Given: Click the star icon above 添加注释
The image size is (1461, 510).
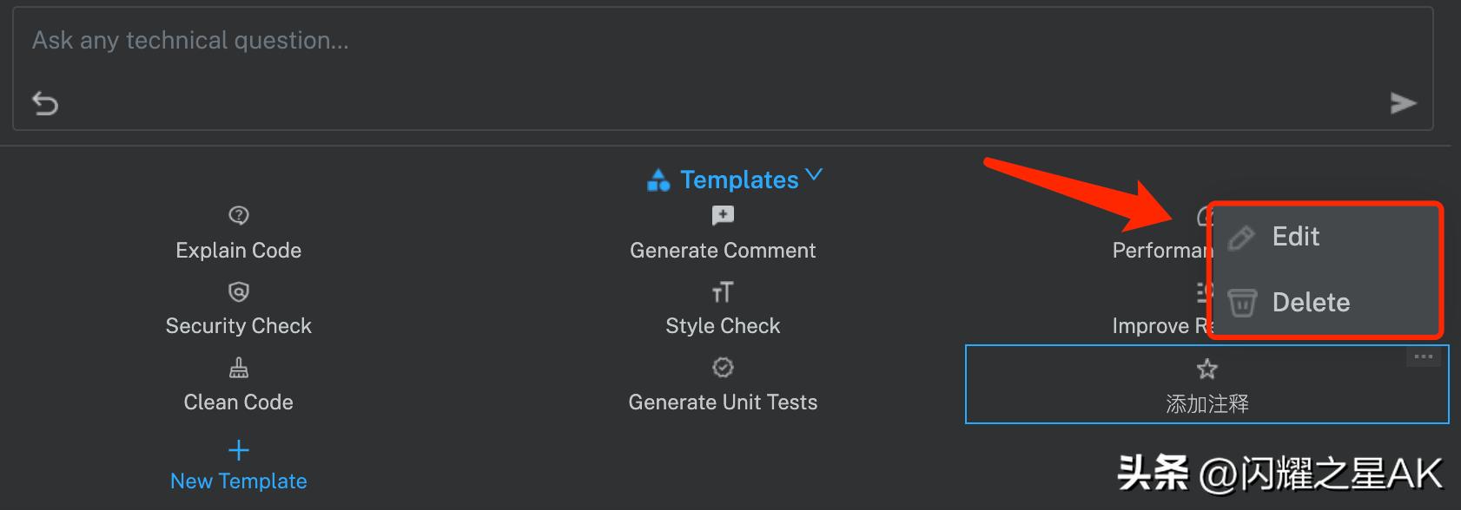Looking at the screenshot, I should pos(1207,369).
